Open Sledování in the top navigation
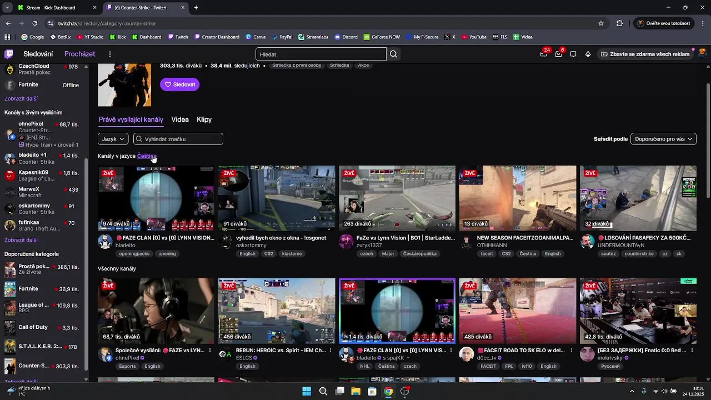This screenshot has width=711, height=400. (x=38, y=54)
